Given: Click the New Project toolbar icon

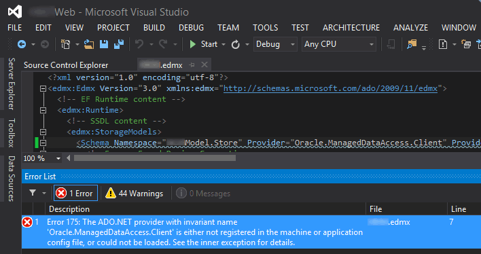Looking at the screenshot, I should pyautogui.click(x=65, y=44).
